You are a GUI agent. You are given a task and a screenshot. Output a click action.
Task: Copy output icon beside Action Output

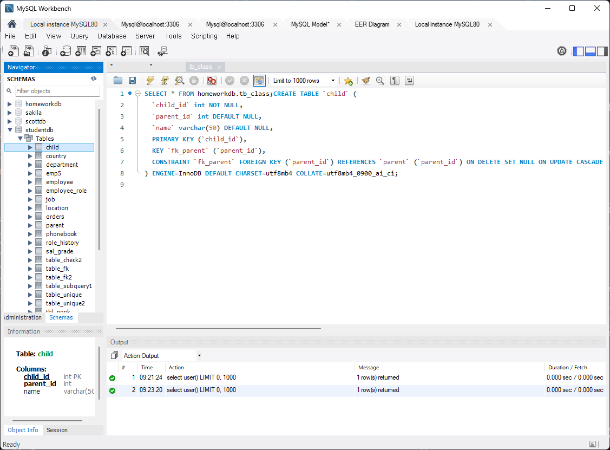[x=114, y=355]
